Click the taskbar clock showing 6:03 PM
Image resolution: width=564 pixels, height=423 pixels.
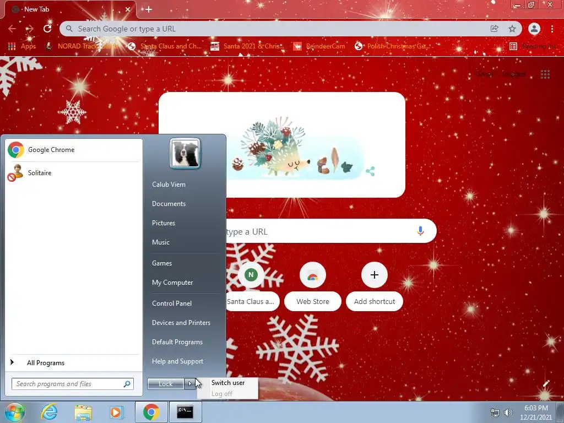[x=536, y=413]
